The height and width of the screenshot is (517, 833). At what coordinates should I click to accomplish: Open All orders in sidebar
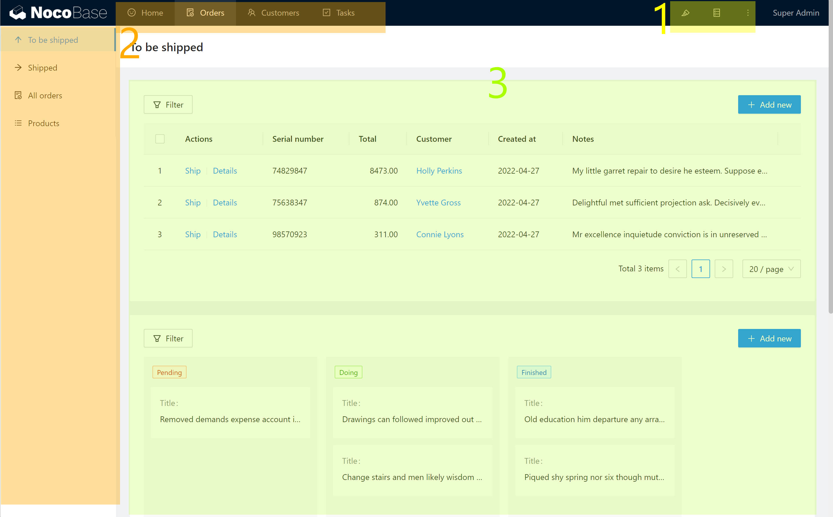pyautogui.click(x=45, y=95)
